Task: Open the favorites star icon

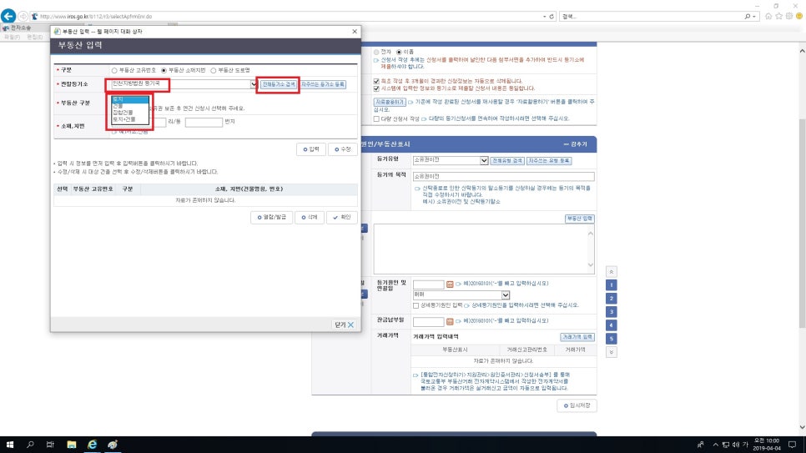Action: (x=778, y=17)
